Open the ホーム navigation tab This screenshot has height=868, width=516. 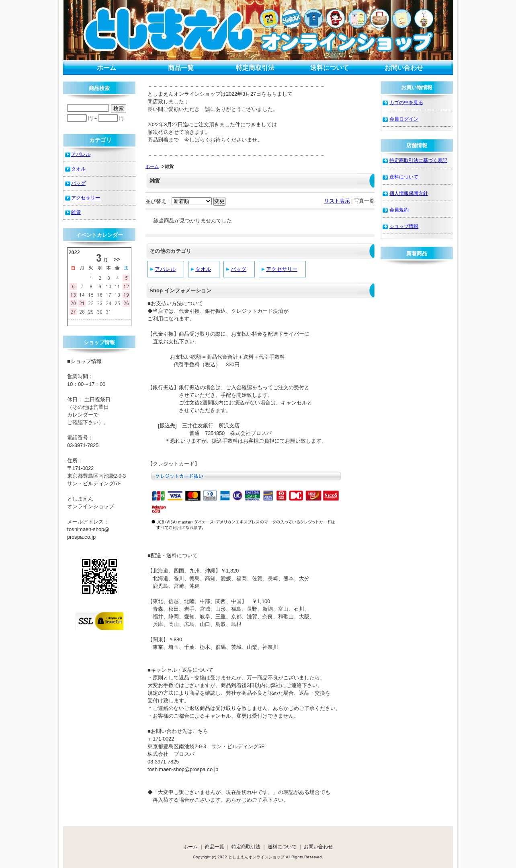[106, 68]
